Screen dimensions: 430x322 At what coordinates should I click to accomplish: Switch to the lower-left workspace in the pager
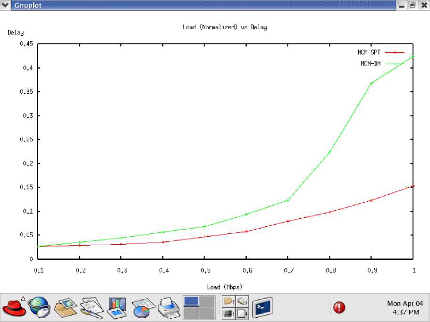tap(191, 313)
